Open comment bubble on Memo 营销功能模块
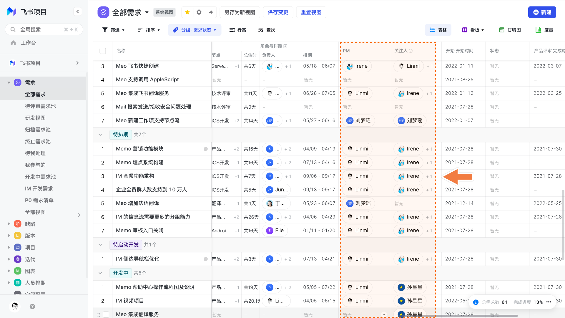The height and width of the screenshot is (318, 565). (206, 149)
